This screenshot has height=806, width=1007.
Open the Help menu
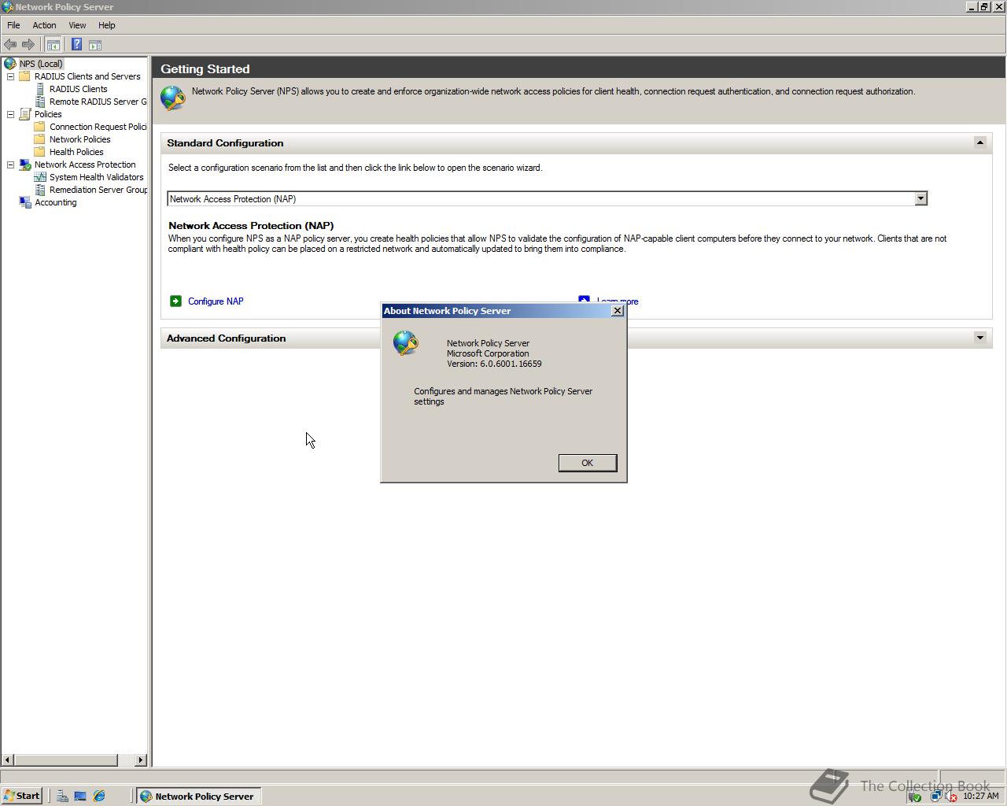(107, 25)
